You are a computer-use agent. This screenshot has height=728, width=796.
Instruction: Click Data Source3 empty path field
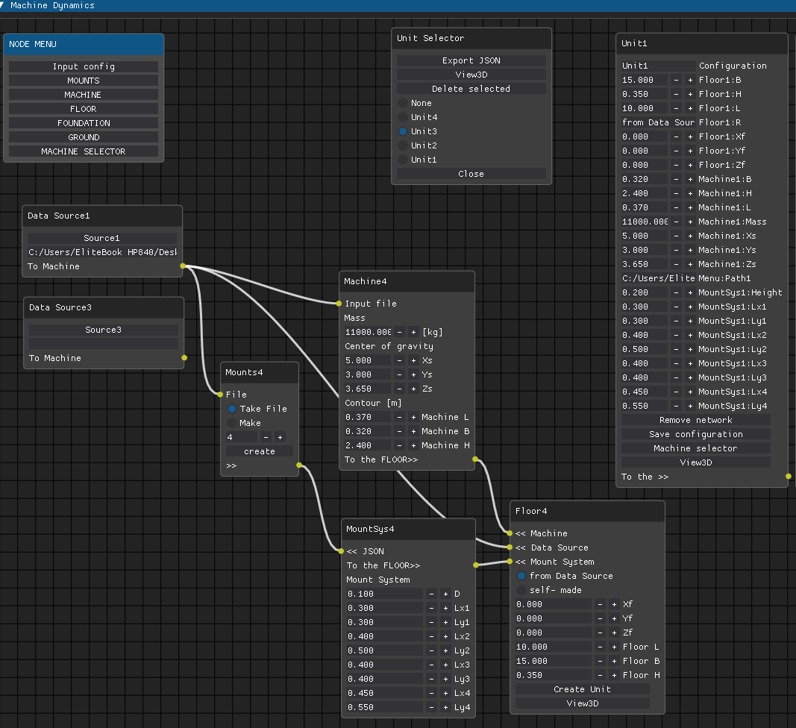click(104, 344)
